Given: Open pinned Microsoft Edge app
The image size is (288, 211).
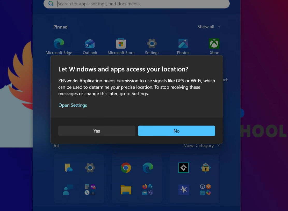Looking at the screenshot, I should (59, 46).
